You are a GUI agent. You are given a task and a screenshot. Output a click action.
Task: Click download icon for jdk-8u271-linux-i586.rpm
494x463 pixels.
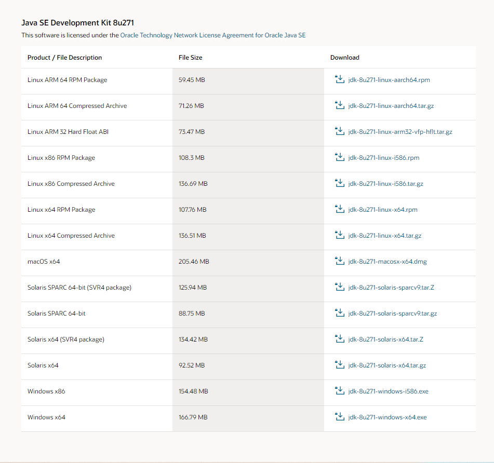pos(340,157)
